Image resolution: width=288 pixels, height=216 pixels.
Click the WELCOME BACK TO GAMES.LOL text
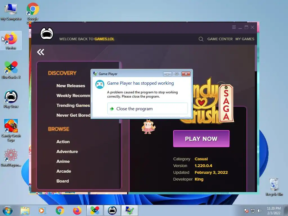(x=87, y=39)
